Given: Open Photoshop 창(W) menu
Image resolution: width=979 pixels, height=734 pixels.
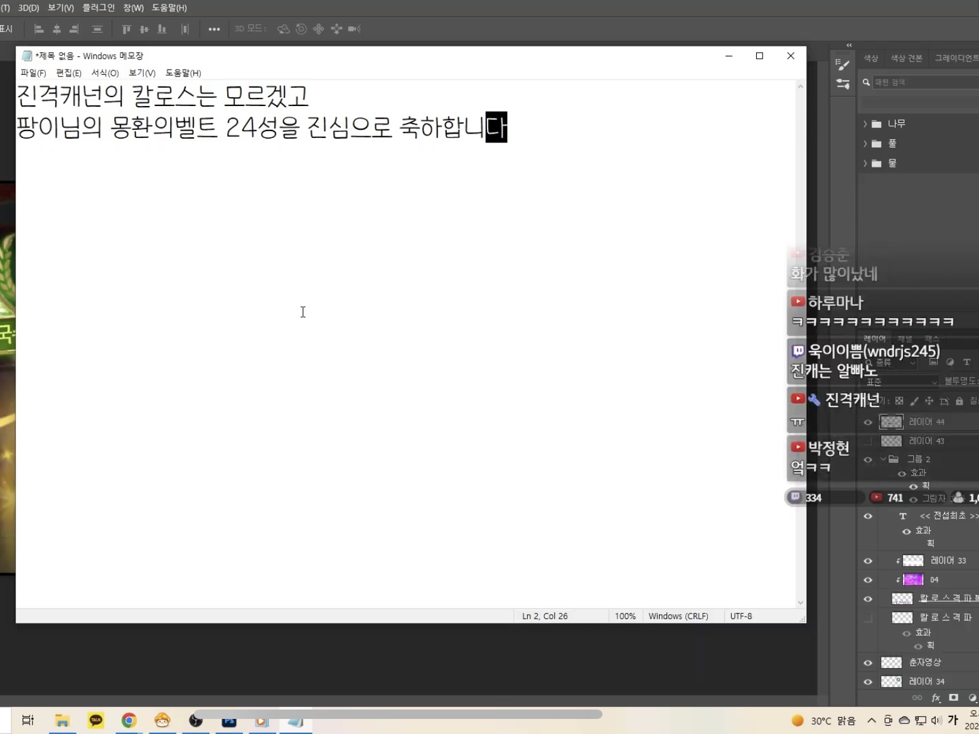Looking at the screenshot, I should click(133, 8).
